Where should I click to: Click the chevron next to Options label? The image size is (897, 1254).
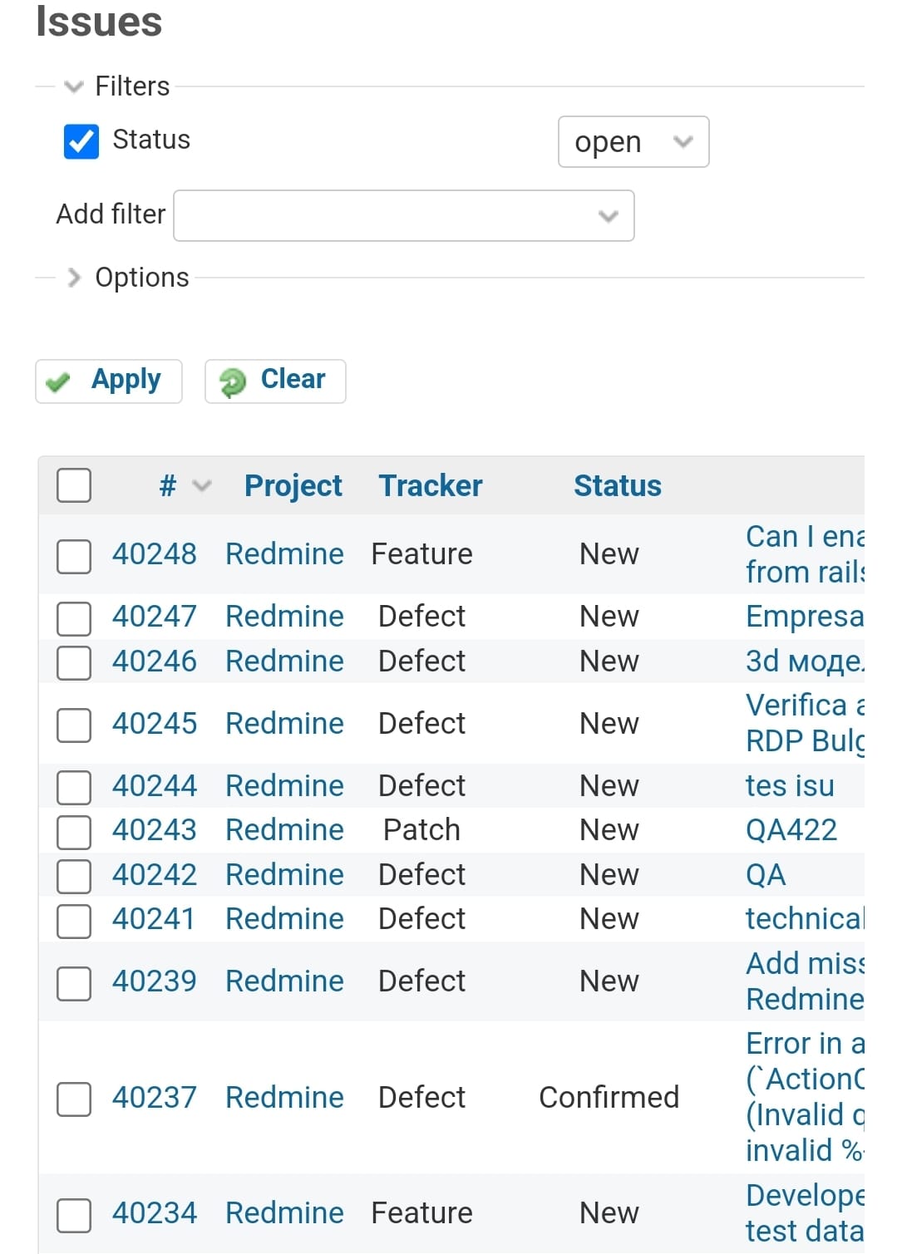click(x=73, y=278)
